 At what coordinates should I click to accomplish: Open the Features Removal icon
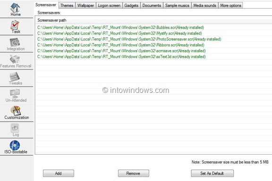point(15,59)
